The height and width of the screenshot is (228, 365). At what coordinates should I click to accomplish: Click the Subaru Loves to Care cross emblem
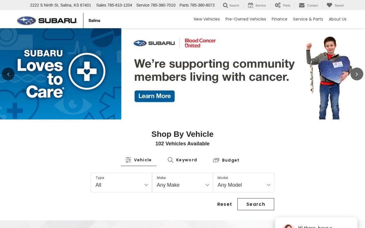click(x=87, y=71)
